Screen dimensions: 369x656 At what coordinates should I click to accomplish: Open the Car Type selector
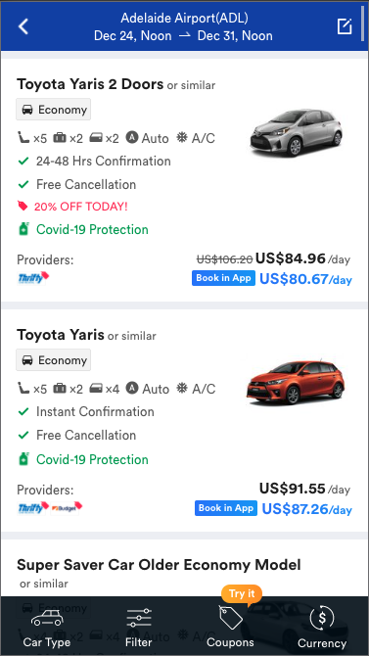[47, 628]
